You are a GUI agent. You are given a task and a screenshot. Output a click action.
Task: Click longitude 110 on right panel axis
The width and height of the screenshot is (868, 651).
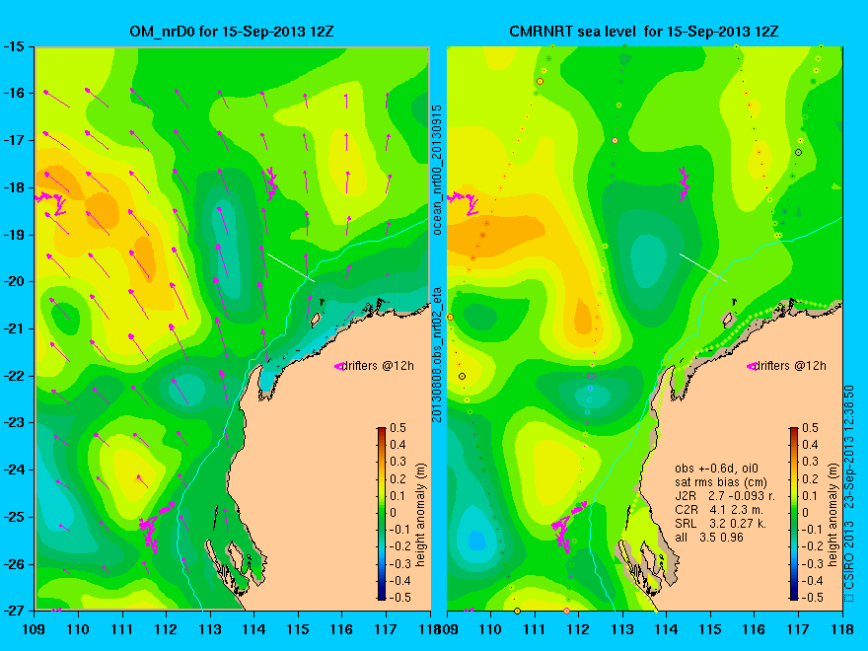490,629
